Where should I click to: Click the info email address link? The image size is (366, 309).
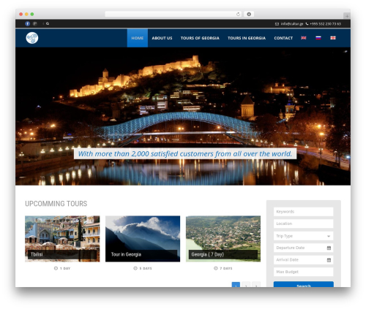tap(292, 24)
